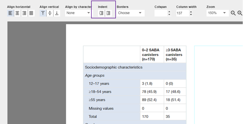This screenshot has width=243, height=124.
Task: Decrement the Colspan value
Action: [169, 15]
